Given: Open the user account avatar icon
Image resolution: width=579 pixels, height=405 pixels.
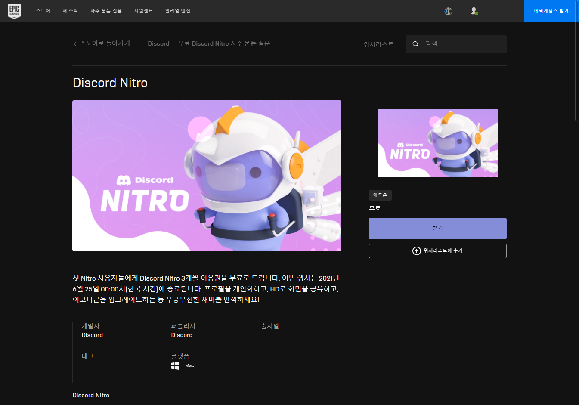Looking at the screenshot, I should [x=474, y=11].
